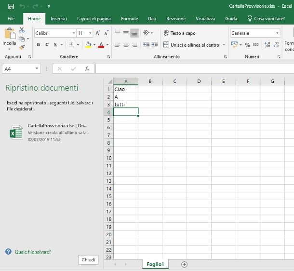294x271 pixels.
Task: Click the Copy icon
Action: (22, 39)
